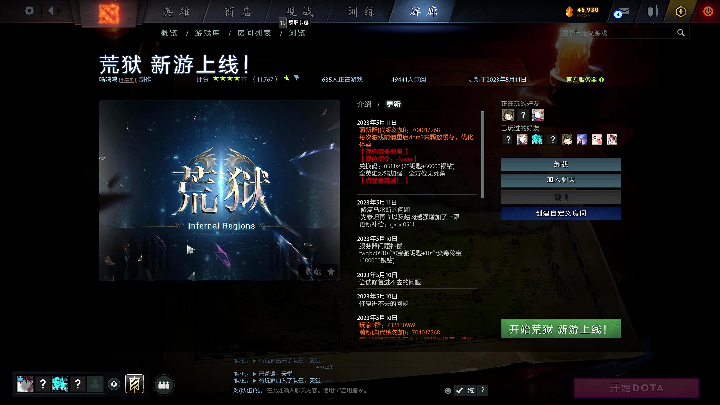Click the chat line 有玩家加入了队伍：天堂
The width and height of the screenshot is (720, 405).
point(289,381)
